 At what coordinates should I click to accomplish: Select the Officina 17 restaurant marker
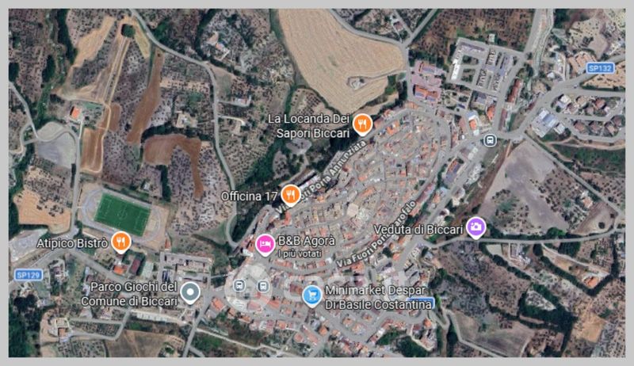pos(290,196)
